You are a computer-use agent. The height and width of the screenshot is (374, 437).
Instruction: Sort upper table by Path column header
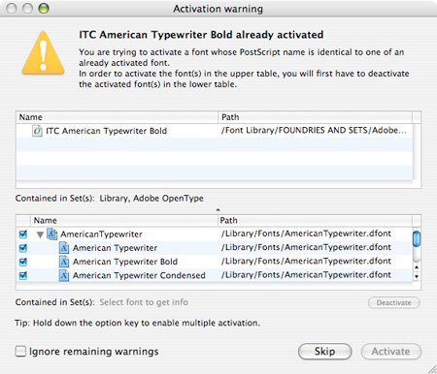[x=315, y=117]
